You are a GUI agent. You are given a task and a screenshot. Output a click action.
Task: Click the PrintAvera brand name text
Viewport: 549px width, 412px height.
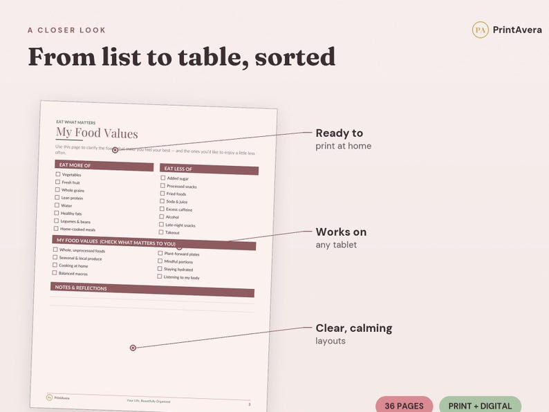coord(517,30)
